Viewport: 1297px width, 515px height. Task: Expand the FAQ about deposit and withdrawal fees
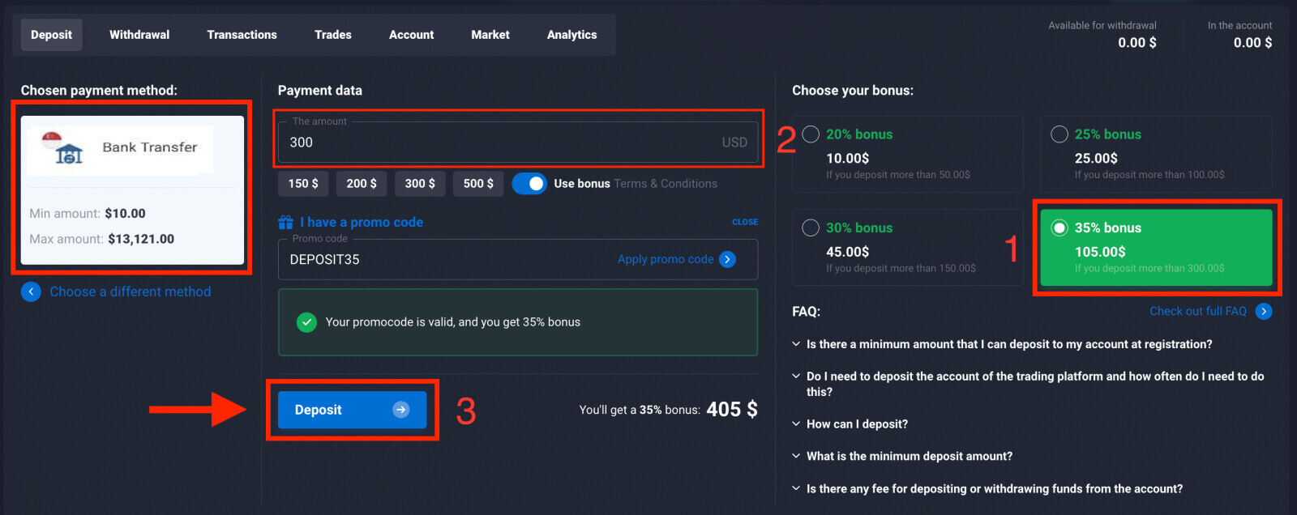(994, 488)
